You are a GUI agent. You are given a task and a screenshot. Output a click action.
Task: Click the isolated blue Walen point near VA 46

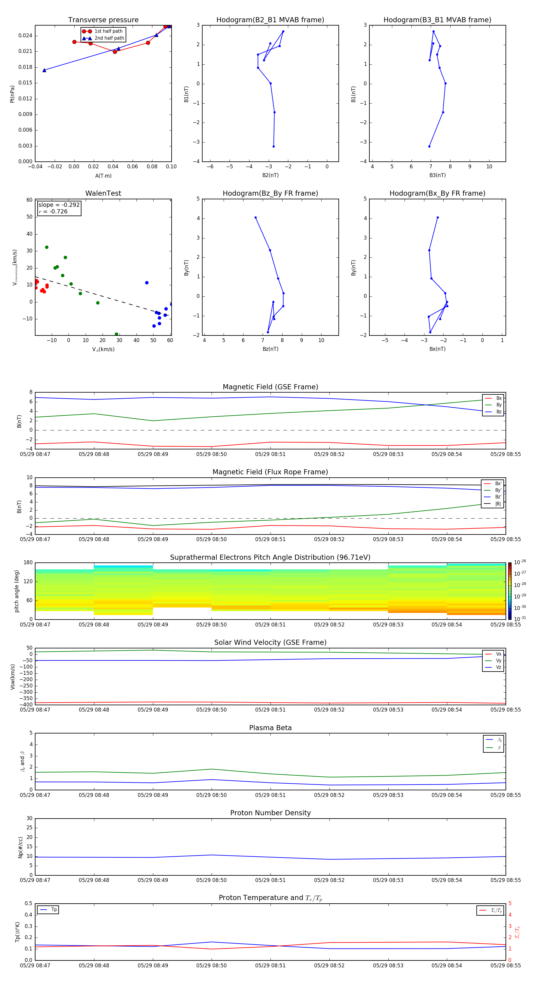click(x=147, y=283)
